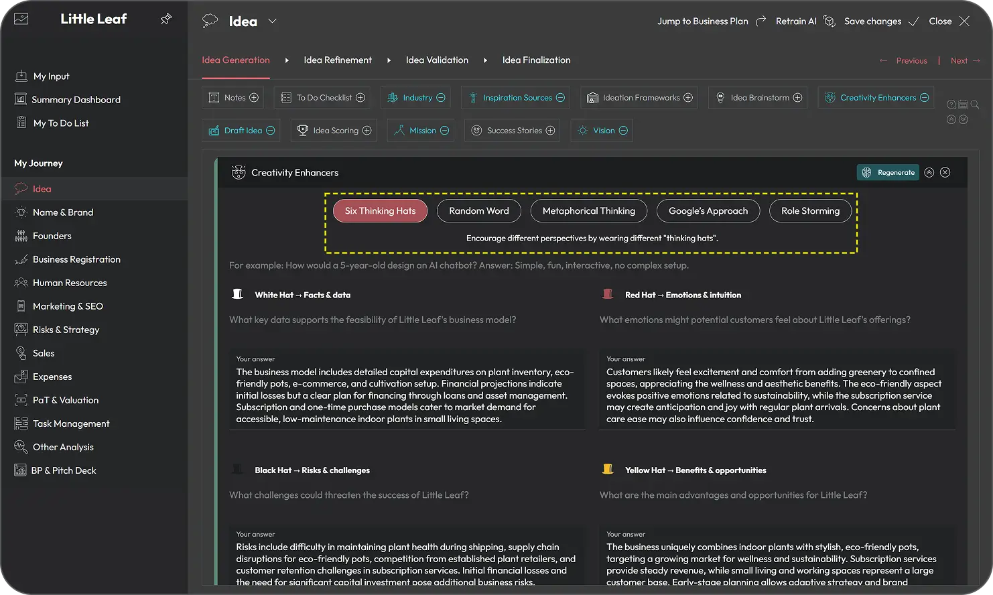Click Jump to Business Plan
The image size is (993, 595).
tap(702, 21)
